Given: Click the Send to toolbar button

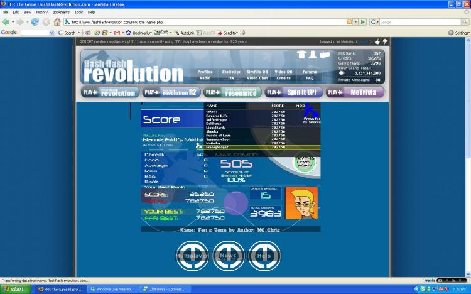Looking at the screenshot, I should click(227, 33).
